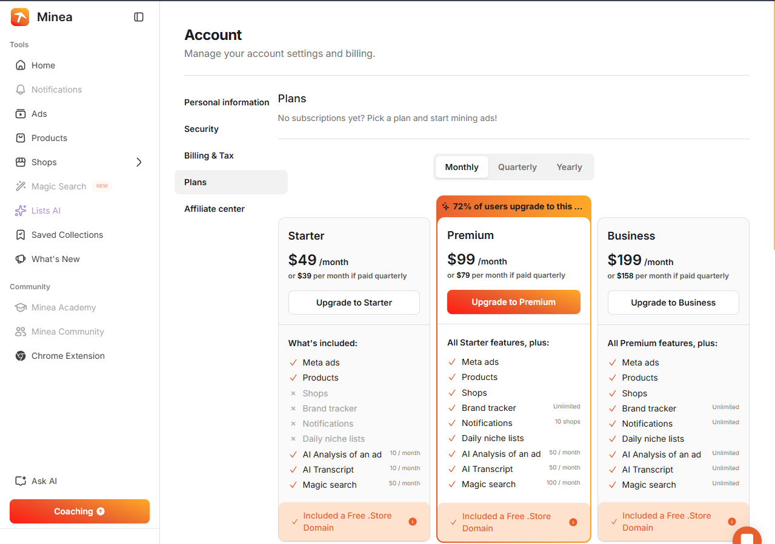Click info icon on Premium .Store domain
Viewport: 775px width, 544px height.
573,522
